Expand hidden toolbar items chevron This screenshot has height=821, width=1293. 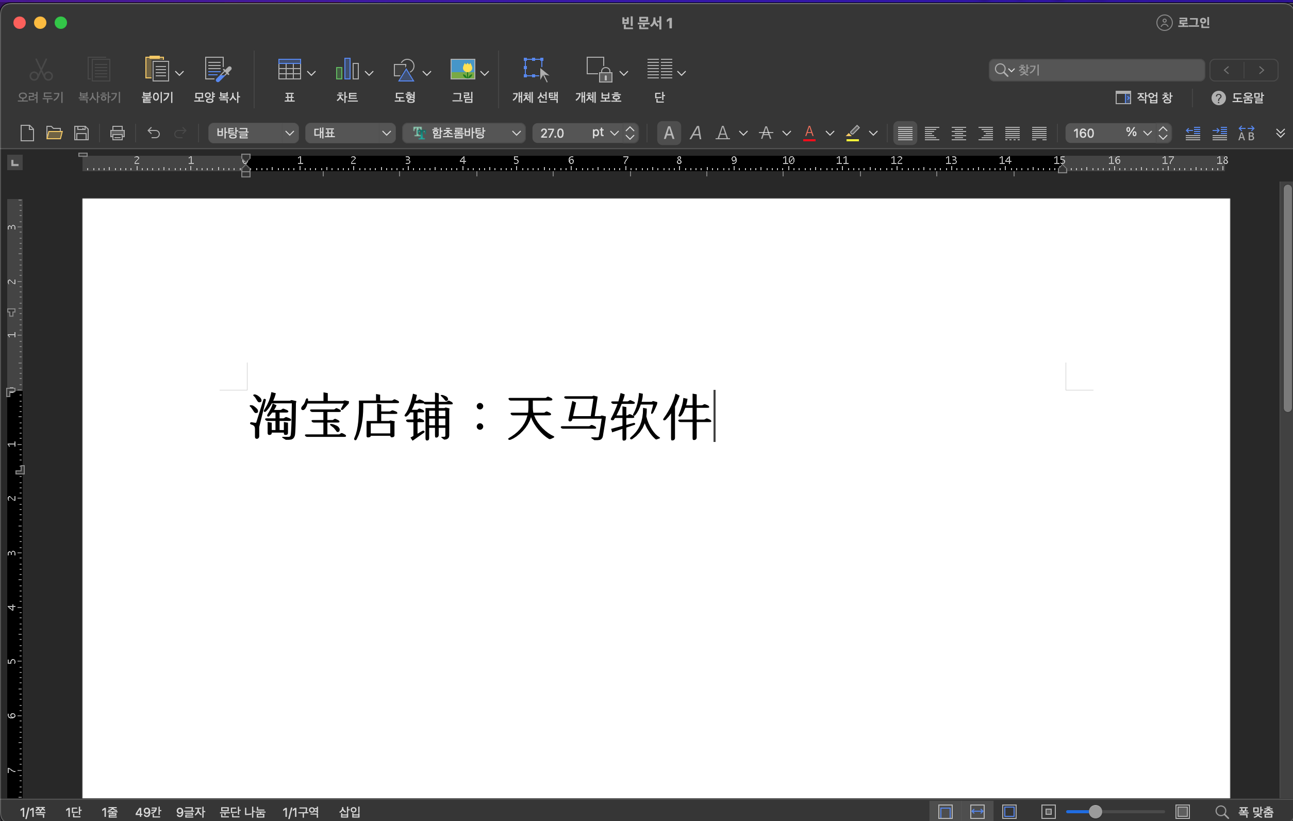1280,133
